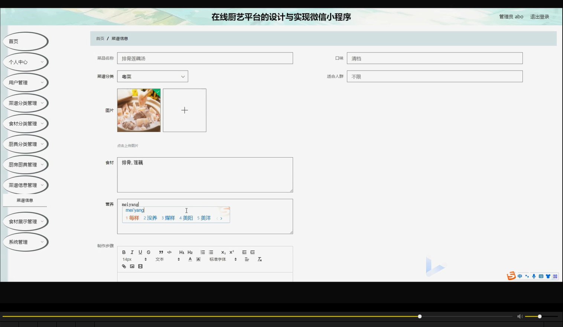Viewport: 563px width, 327px height.
Task: Toggle italic formatting in the editor
Action: click(132, 252)
